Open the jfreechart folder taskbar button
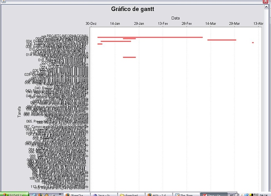 click(131, 194)
